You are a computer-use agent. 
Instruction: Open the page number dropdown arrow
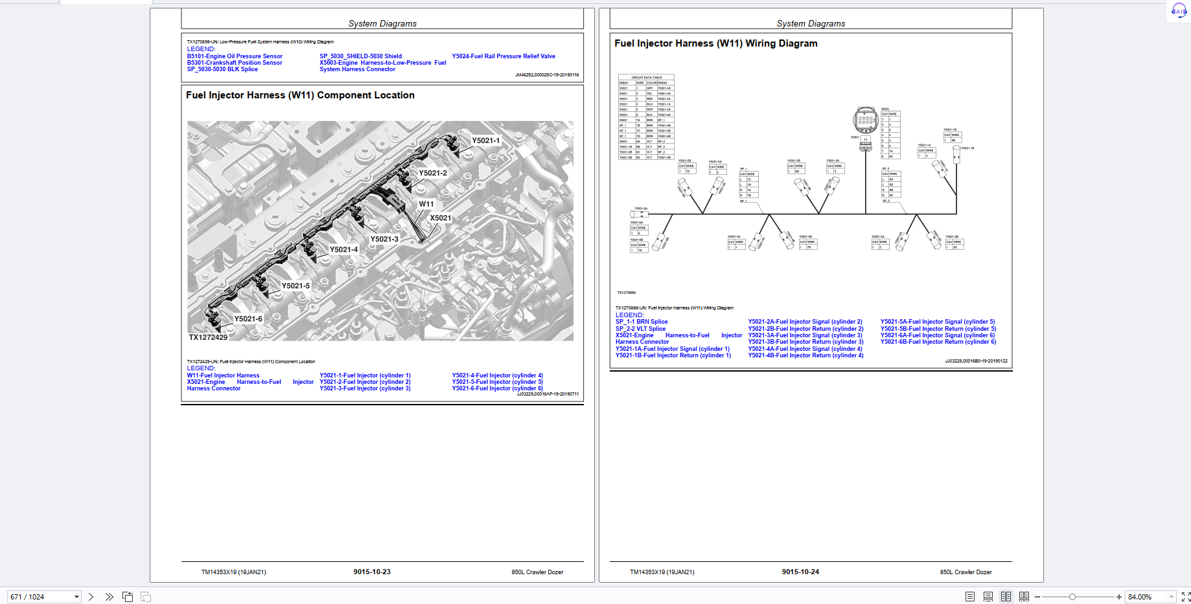(x=76, y=597)
